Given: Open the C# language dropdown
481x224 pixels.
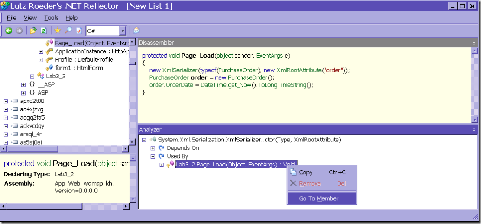Looking at the screenshot, I should tap(123, 31).
